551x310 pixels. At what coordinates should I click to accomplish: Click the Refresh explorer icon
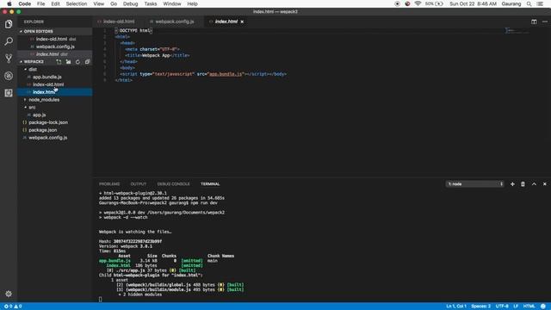[x=77, y=61]
